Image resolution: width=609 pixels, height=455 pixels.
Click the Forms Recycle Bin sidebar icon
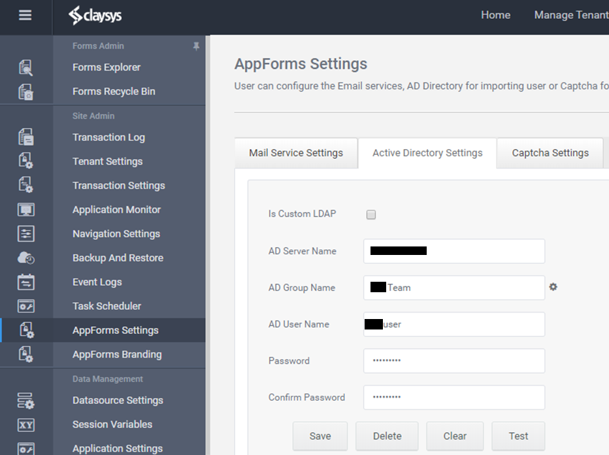[26, 92]
